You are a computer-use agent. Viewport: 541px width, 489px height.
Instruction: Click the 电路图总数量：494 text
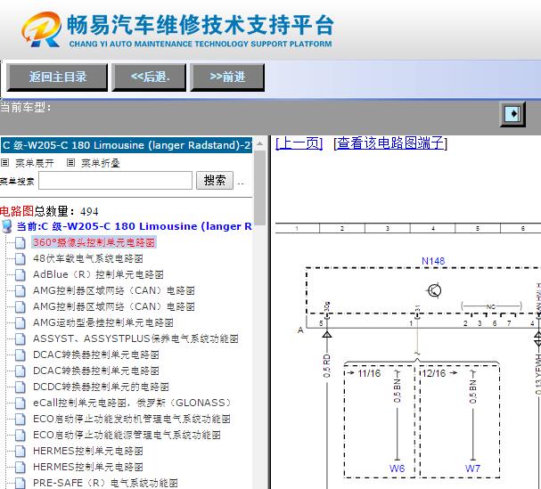pyautogui.click(x=49, y=211)
